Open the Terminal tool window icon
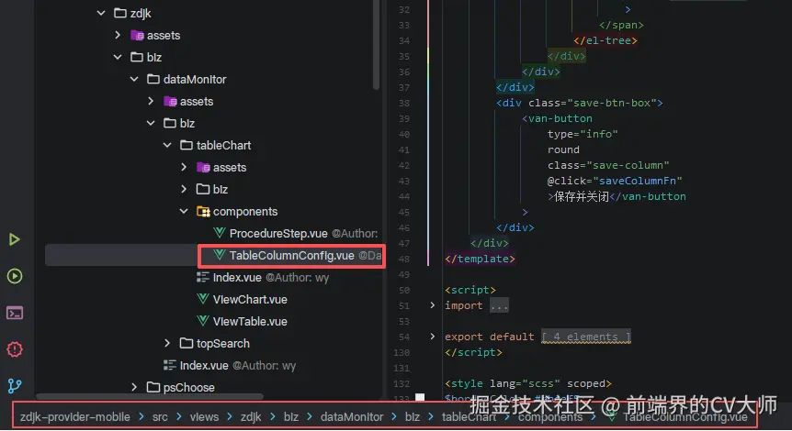 [x=15, y=313]
